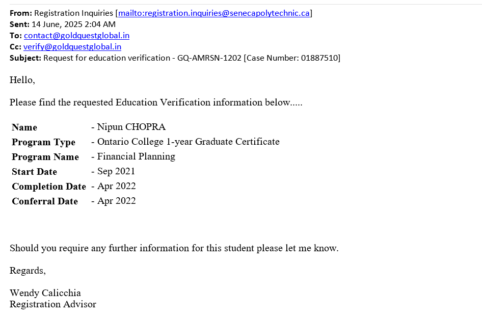Click the Wendy Calicchia signature name
The height and width of the screenshot is (317, 482).
pos(45,293)
